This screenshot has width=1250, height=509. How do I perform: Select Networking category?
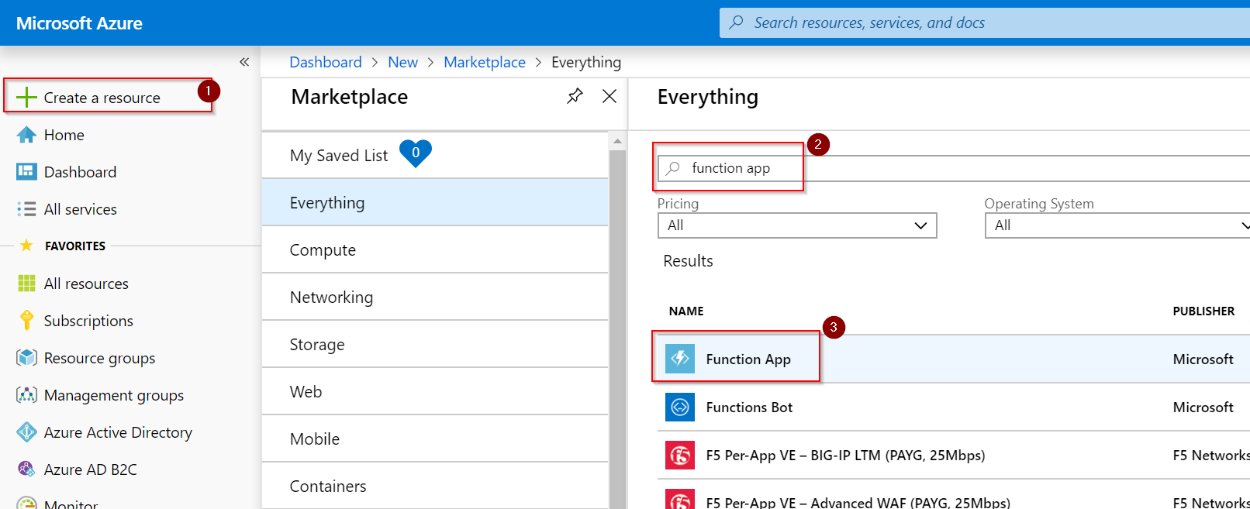click(435, 297)
